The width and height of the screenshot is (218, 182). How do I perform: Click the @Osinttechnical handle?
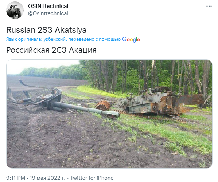(48, 13)
